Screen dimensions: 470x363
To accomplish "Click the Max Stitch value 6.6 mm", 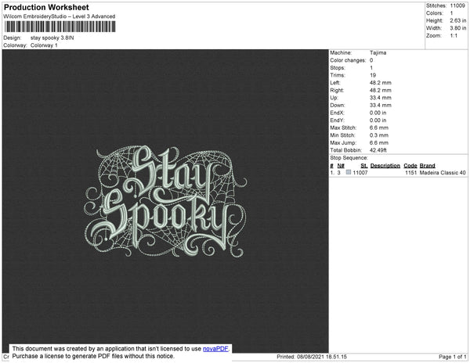I will tap(379, 128).
